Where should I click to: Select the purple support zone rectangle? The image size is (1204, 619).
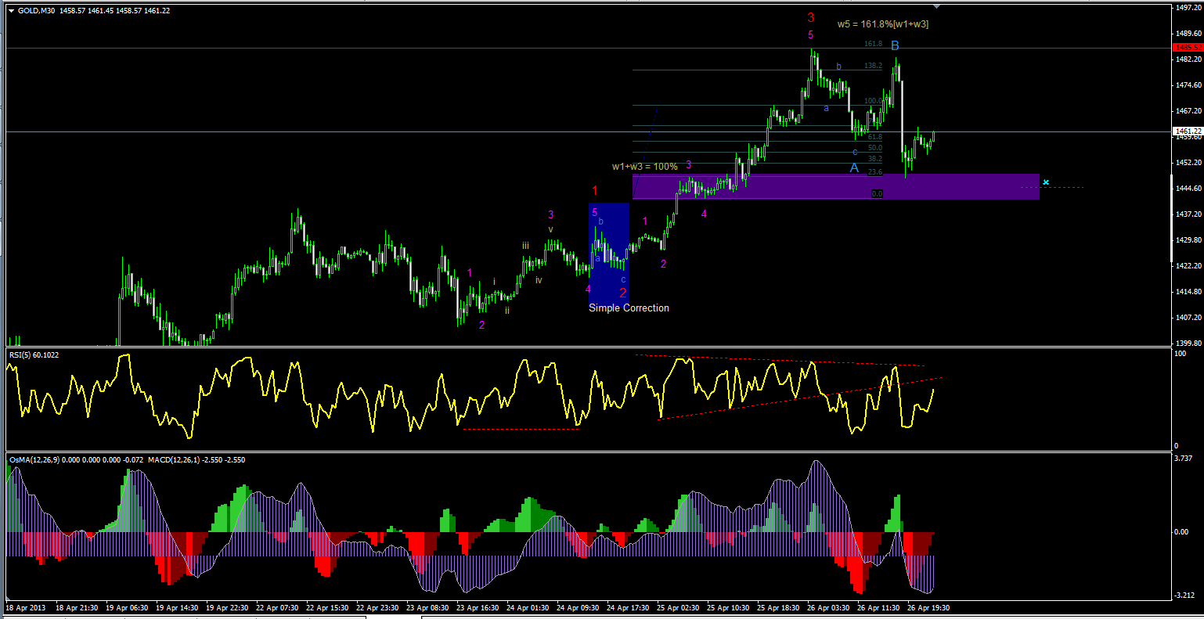(x=836, y=187)
